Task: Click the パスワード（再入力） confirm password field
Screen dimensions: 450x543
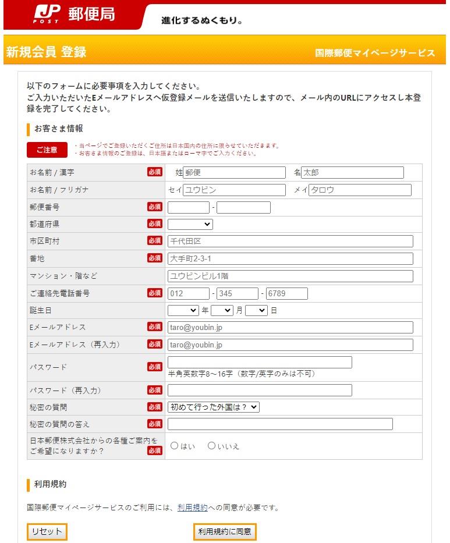Action: click(x=260, y=391)
